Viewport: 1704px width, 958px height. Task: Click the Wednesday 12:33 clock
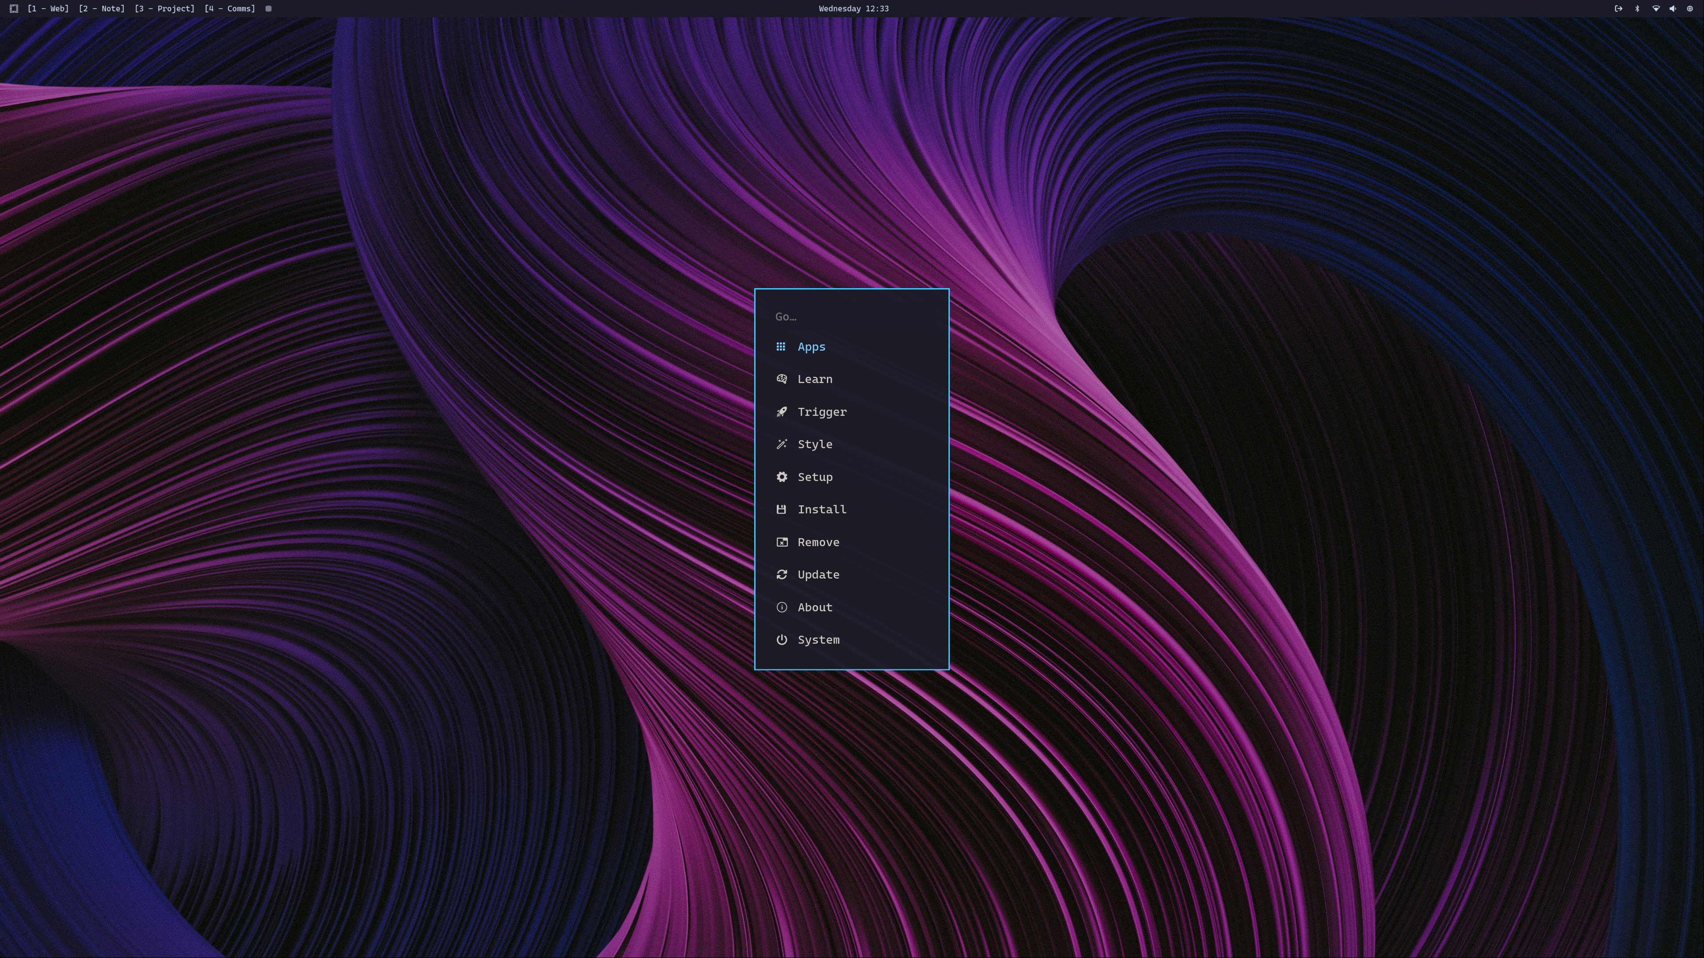coord(853,8)
